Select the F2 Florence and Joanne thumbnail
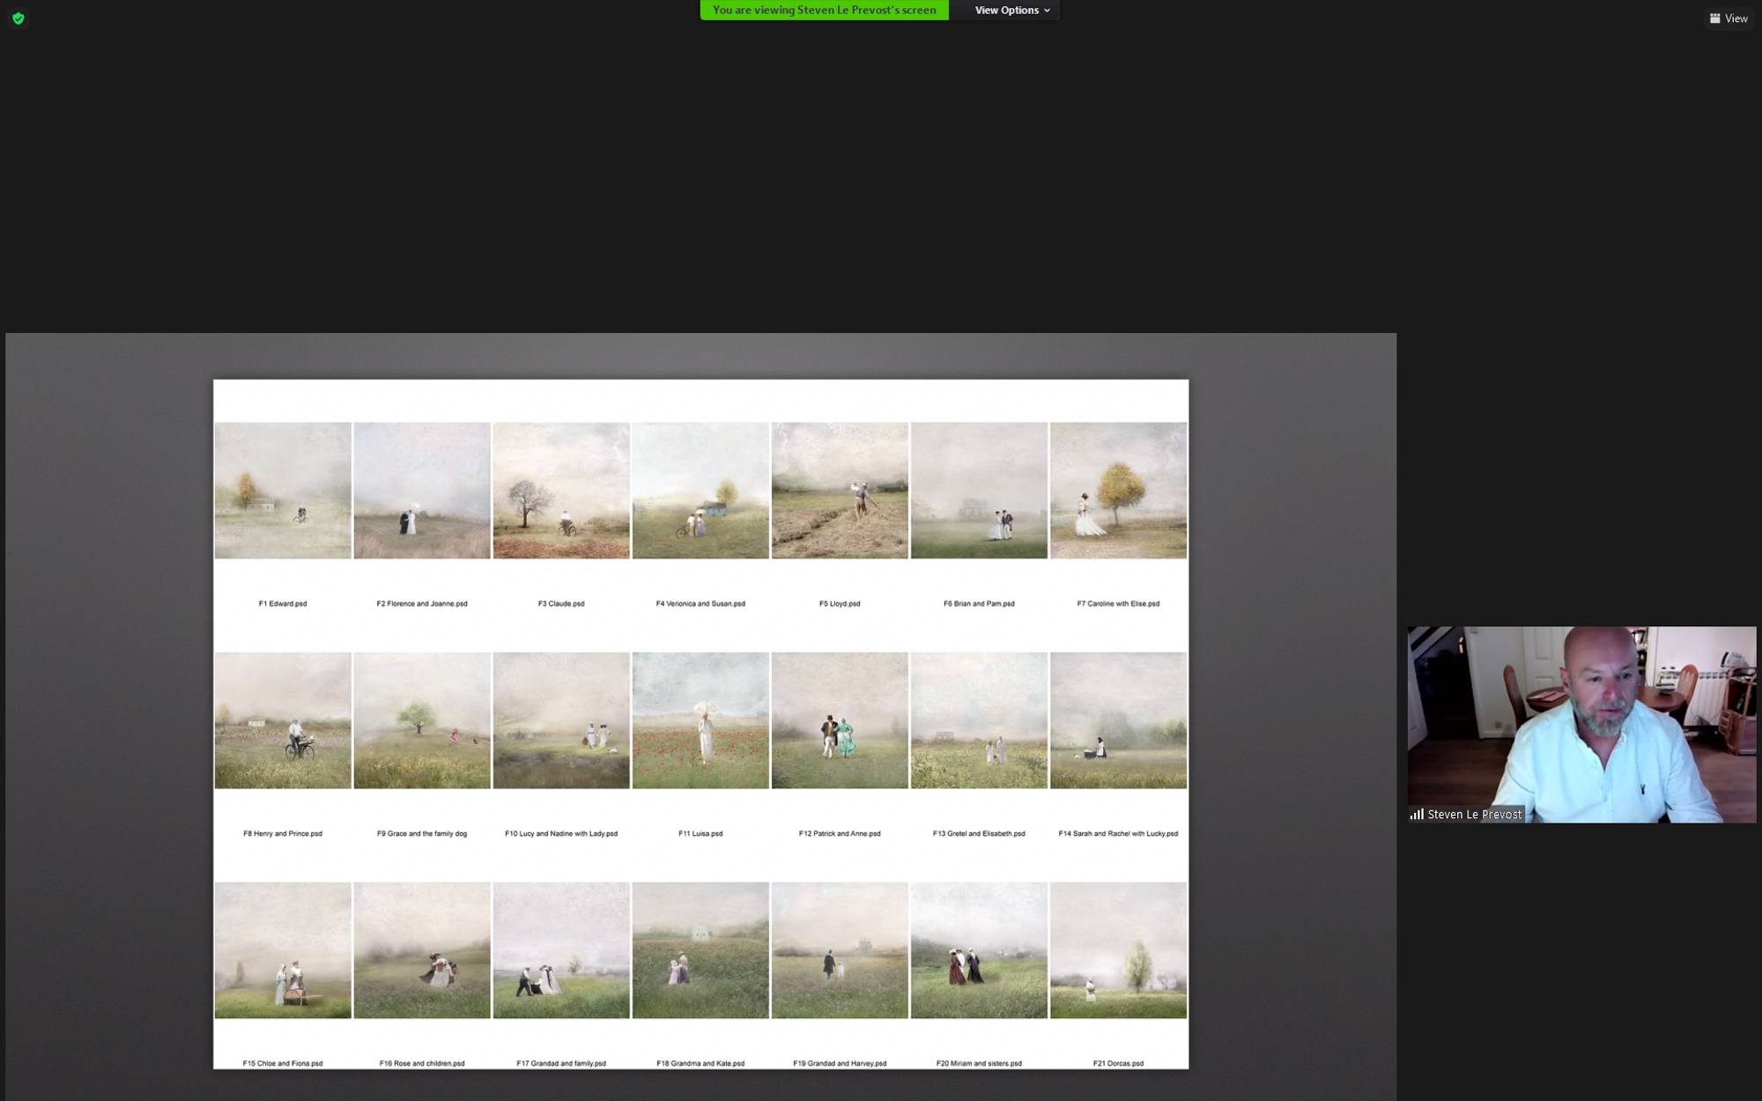 (x=422, y=490)
